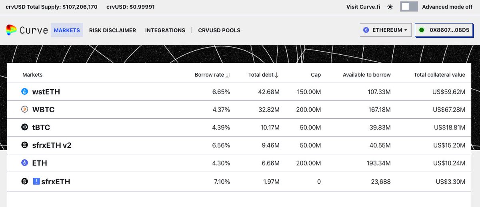
Task: Click the 167.18M available to borrow value
Action: [379, 109]
